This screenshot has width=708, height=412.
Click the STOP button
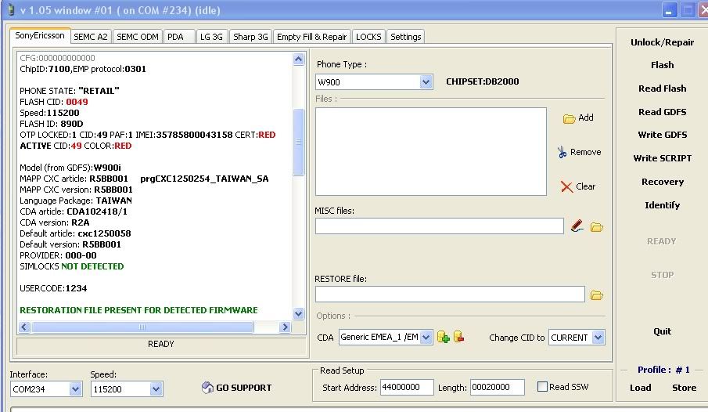pyautogui.click(x=662, y=275)
